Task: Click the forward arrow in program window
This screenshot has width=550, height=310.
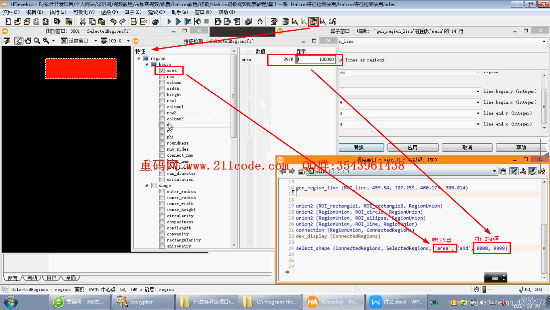Action: click(x=292, y=171)
